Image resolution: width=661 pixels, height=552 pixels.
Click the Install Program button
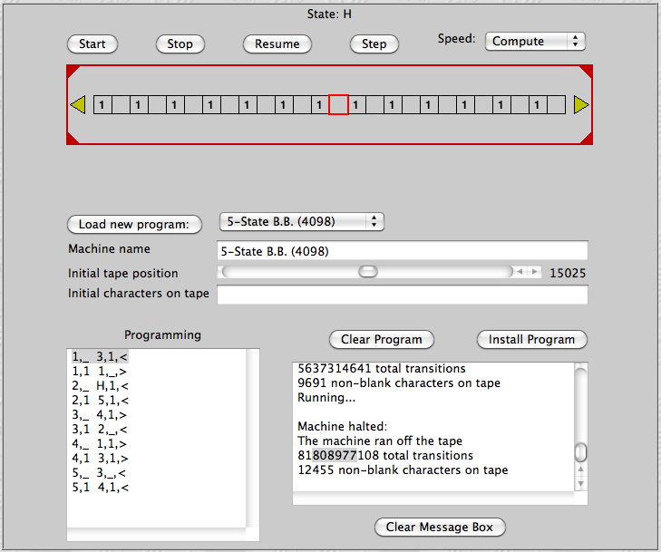pyautogui.click(x=531, y=340)
